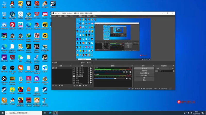The height and width of the screenshot is (115, 206).
Task: Click the 开始录制 button
Action: coord(144,71)
